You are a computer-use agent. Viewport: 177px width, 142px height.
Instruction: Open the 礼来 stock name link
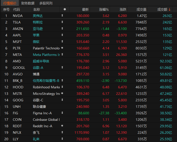pyautogui.click(x=36, y=139)
